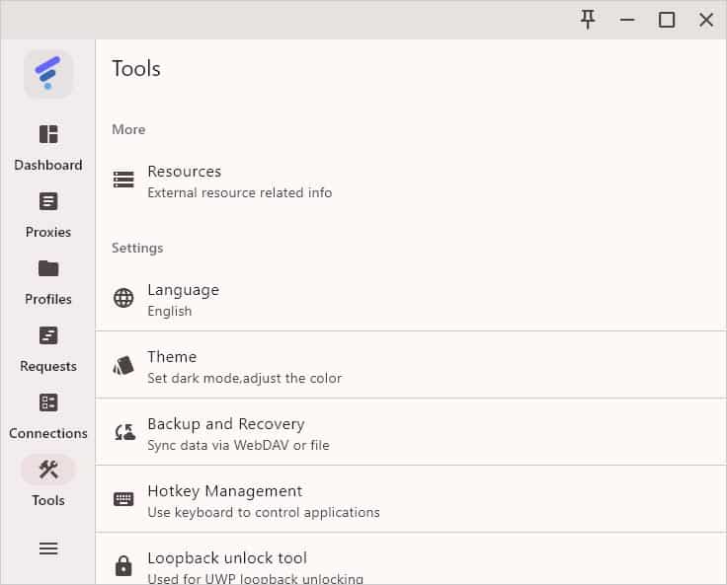Screen dimensions: 727x585
Task: Open the Profiles folder icon in sidebar
Action: (x=48, y=268)
